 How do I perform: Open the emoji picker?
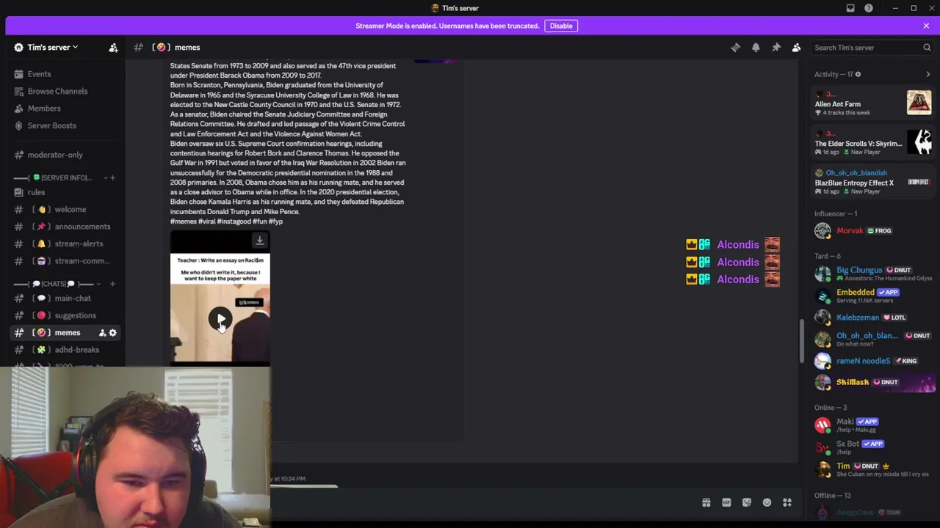(x=767, y=502)
